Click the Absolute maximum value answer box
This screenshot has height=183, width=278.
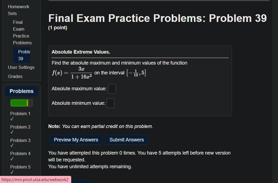[112, 89]
